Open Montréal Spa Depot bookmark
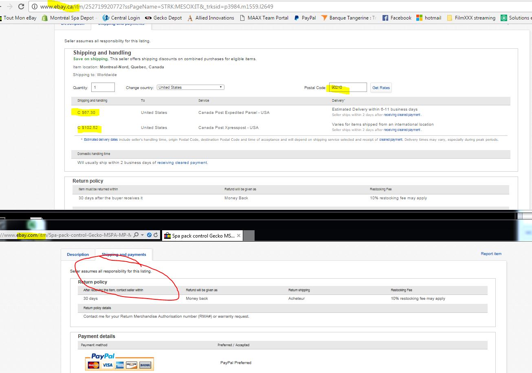 pos(68,18)
